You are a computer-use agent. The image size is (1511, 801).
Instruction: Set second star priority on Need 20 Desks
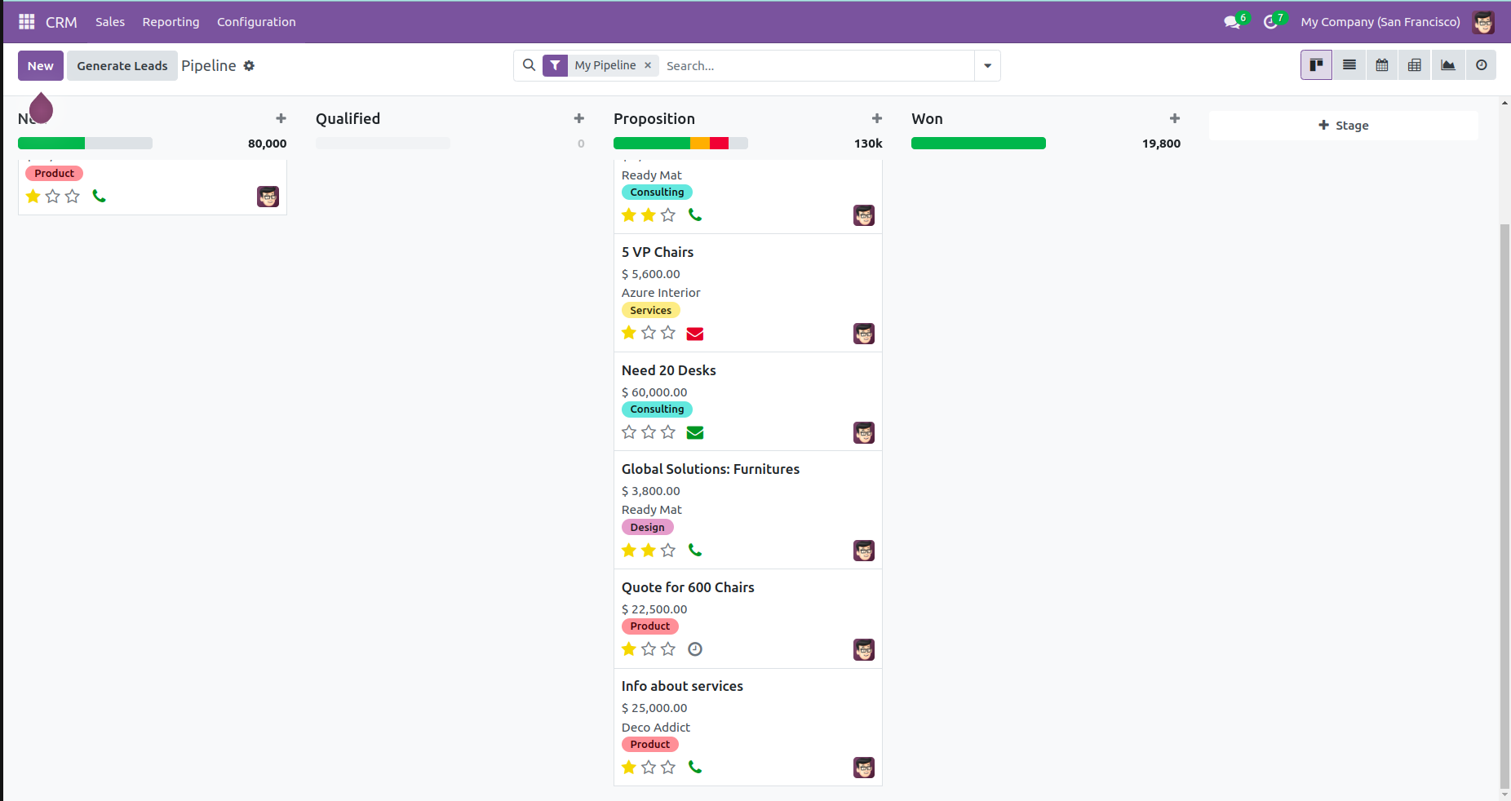[649, 431]
